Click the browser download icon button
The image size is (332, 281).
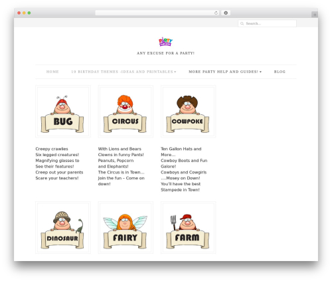226,13
